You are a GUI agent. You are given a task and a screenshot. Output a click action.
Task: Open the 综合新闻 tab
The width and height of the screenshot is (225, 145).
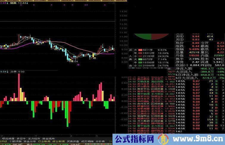(59, 141)
